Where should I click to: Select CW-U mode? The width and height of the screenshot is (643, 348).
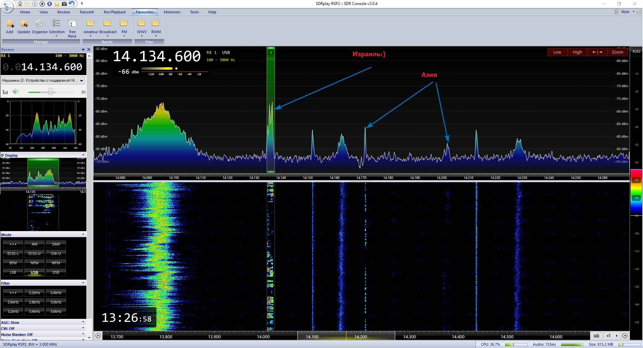click(x=56, y=254)
